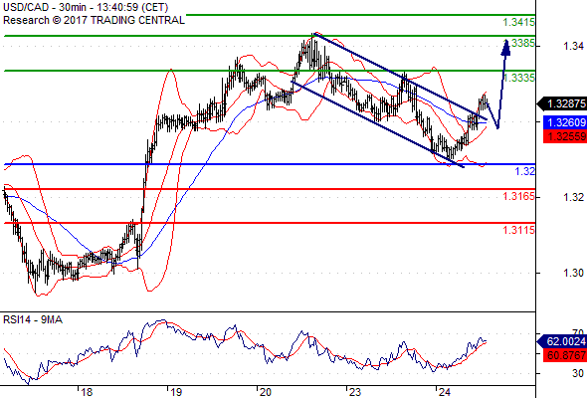Image resolution: width=587 pixels, height=398 pixels.
Task: Click the green 1.3385 resistance label
Action: 520,43
